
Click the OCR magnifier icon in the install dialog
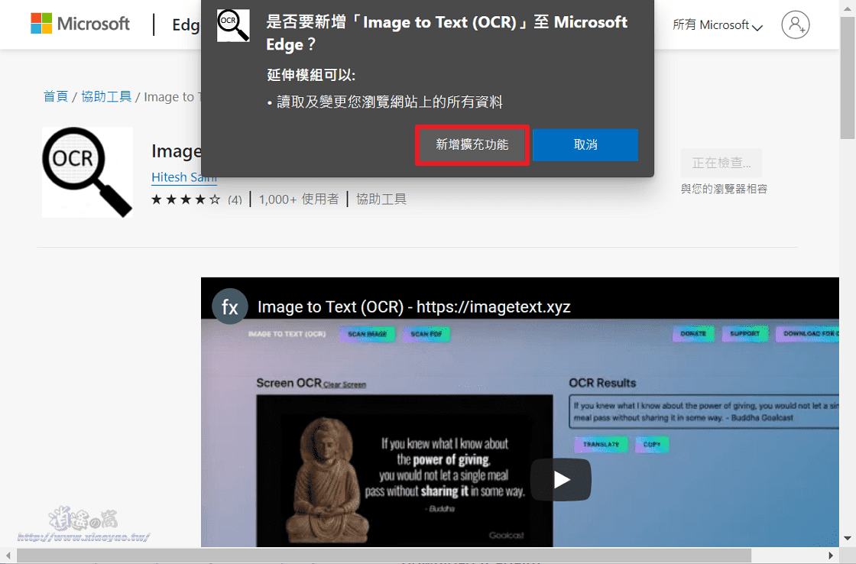pyautogui.click(x=232, y=25)
